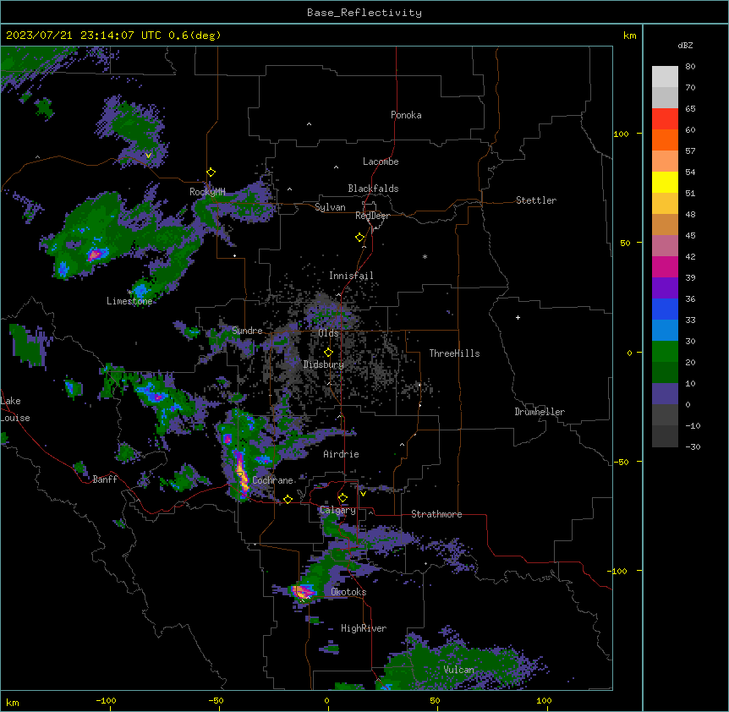Click the pink echo core northwest of Limestone

pyautogui.click(x=95, y=255)
